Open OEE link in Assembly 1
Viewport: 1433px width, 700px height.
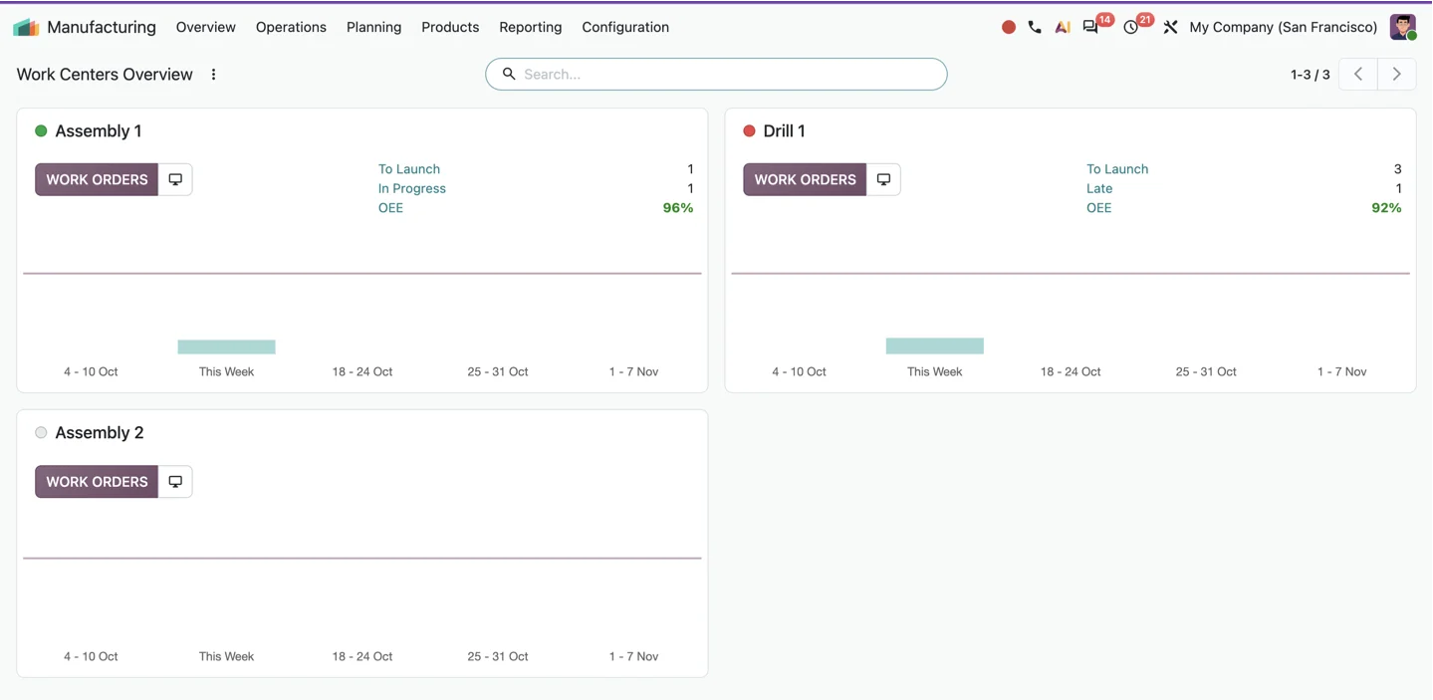(x=390, y=208)
